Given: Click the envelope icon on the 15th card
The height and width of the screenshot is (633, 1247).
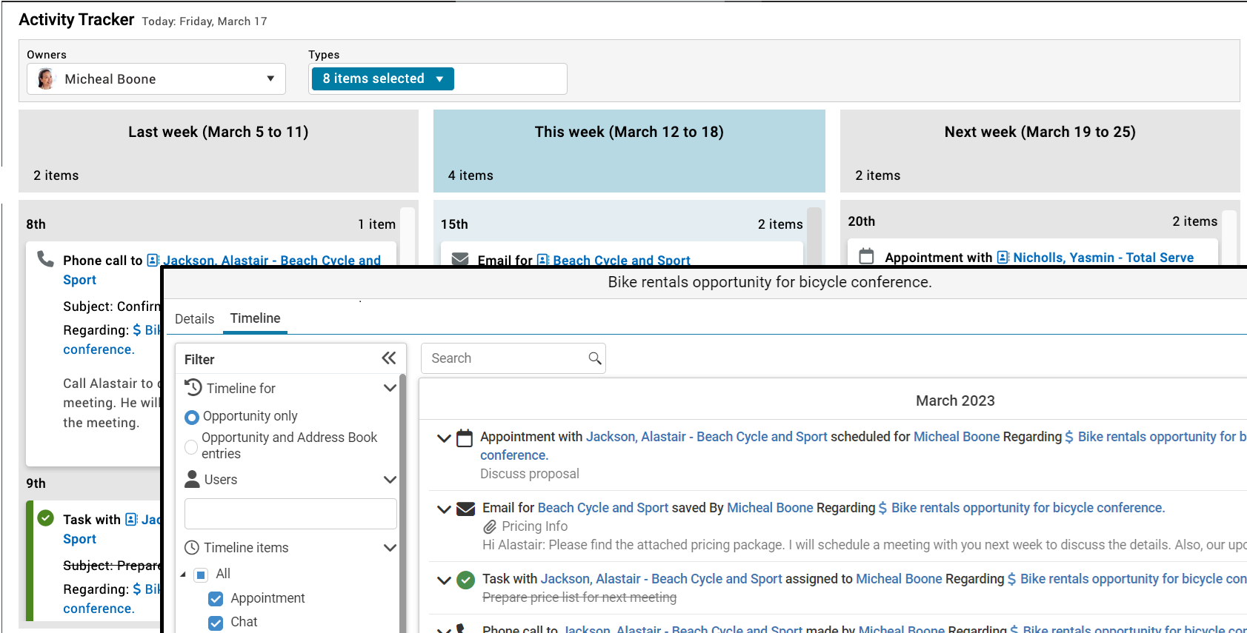Looking at the screenshot, I should pos(460,258).
